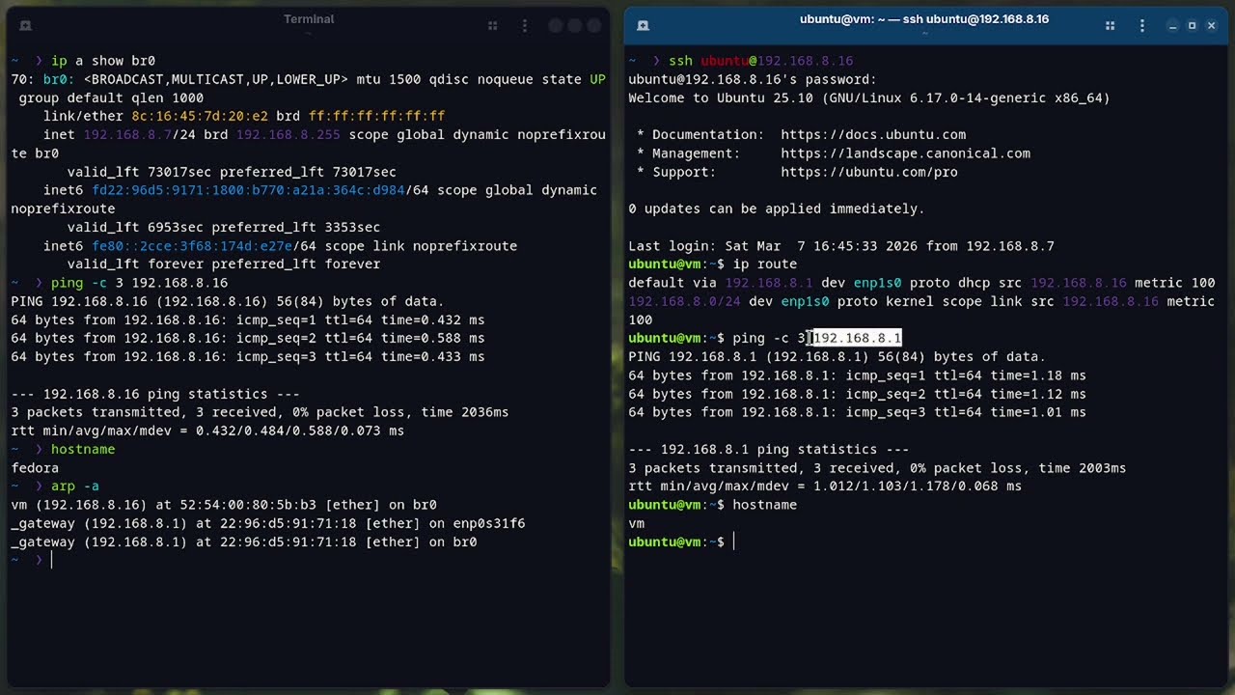Viewport: 1235px width, 695px height.
Task: Open a new tab in the Terminal window
Action: (26, 26)
